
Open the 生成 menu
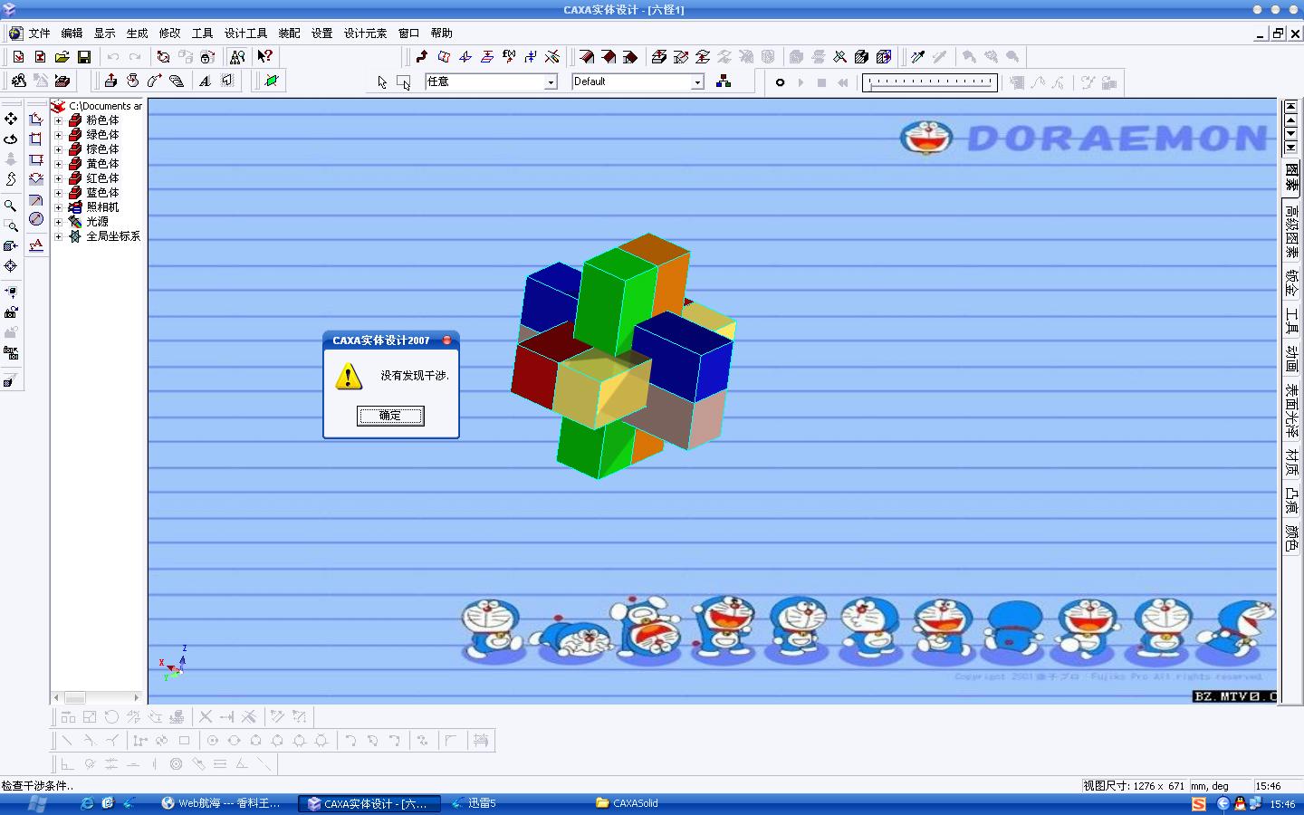(x=137, y=34)
